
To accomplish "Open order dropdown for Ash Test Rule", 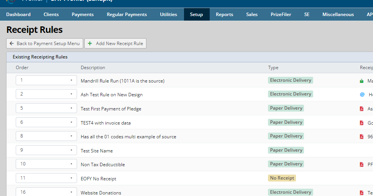I will click(46, 94).
